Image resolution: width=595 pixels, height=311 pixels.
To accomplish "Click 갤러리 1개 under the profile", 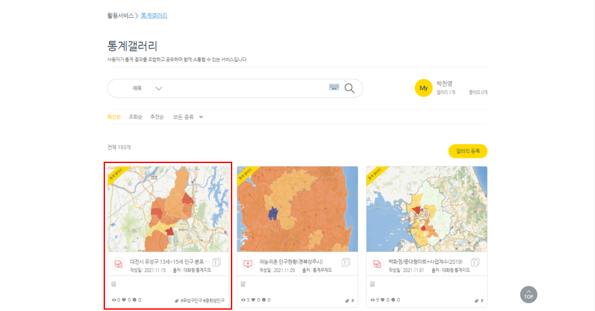I will tap(445, 92).
